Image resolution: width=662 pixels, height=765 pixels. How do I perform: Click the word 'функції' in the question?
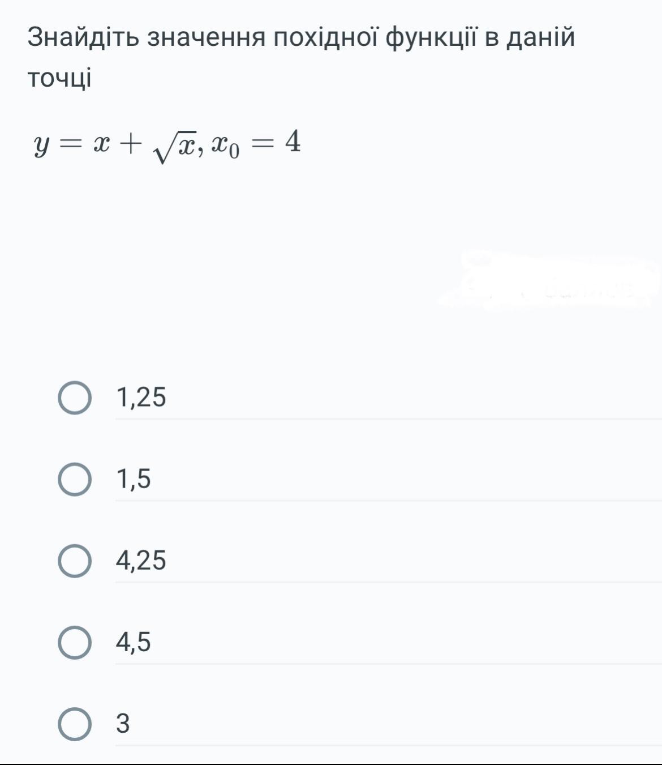pos(432,38)
